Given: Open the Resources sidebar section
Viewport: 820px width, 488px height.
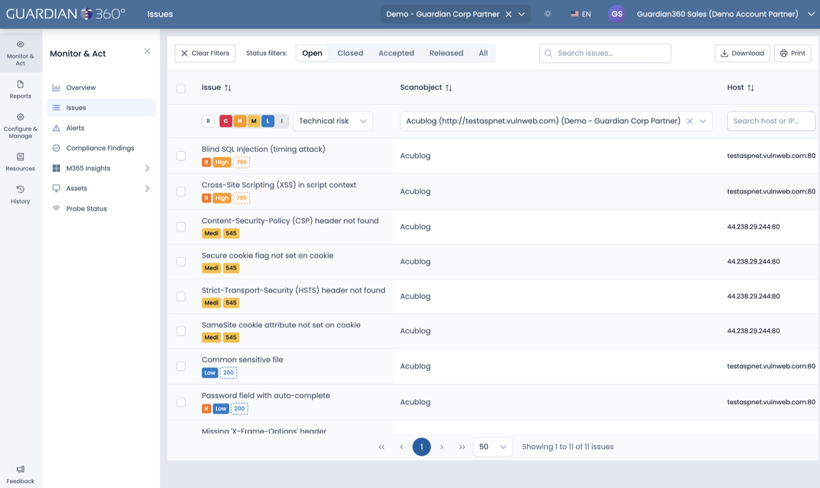Looking at the screenshot, I should click(20, 162).
